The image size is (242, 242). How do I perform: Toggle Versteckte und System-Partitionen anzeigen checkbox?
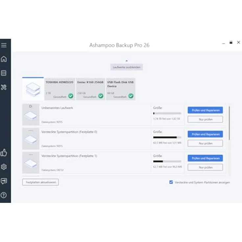point(171,182)
